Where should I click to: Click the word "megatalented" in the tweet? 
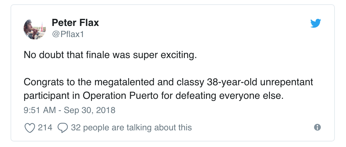tap(124, 82)
